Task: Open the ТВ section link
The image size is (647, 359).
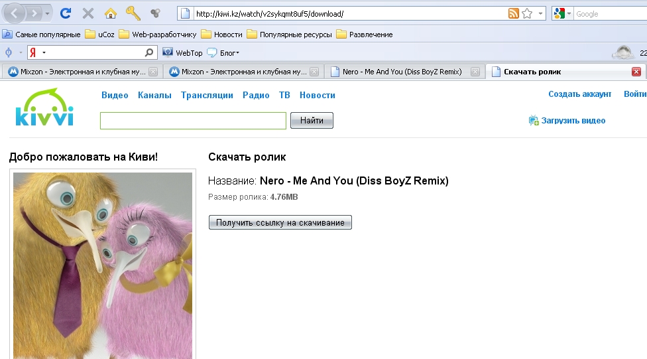Action: [284, 95]
